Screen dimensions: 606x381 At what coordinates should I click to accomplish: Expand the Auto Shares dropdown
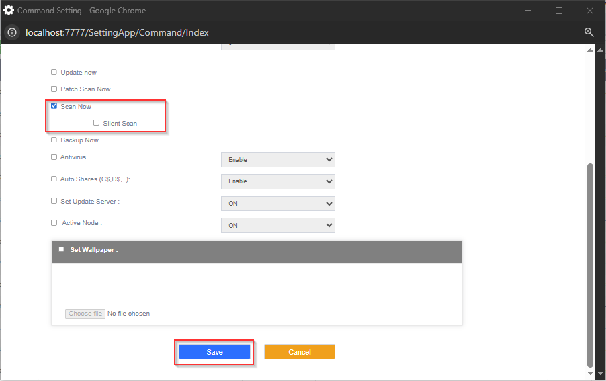click(x=277, y=181)
